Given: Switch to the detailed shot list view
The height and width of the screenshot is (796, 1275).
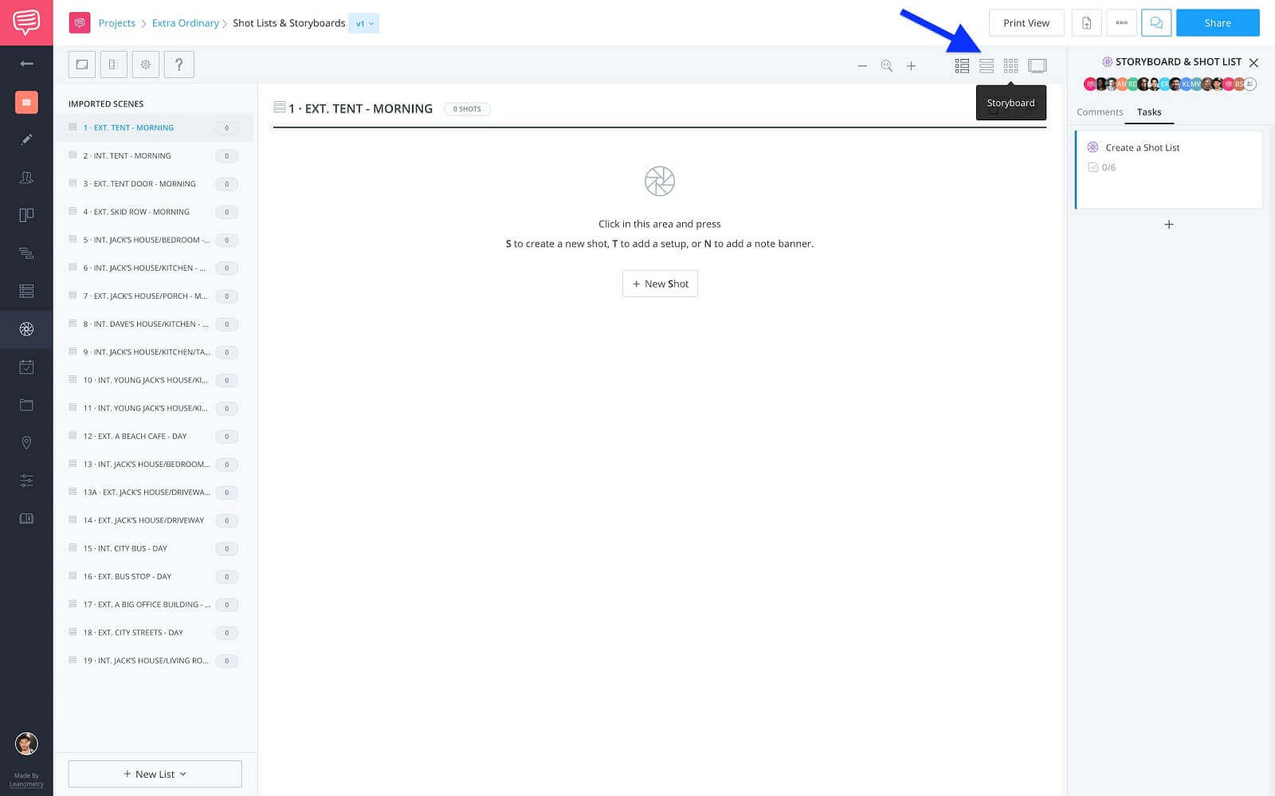Looking at the screenshot, I should tap(962, 65).
